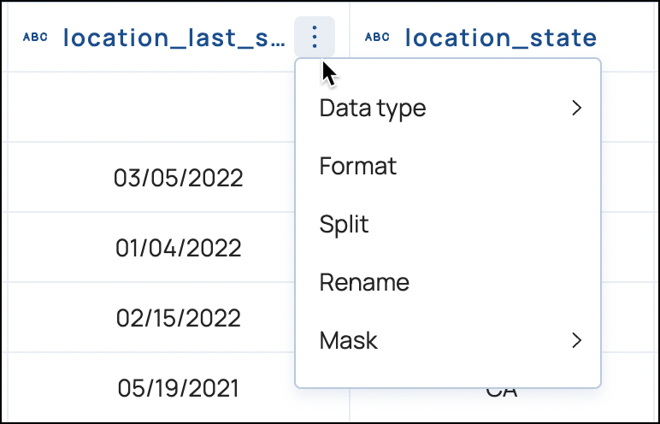Pick Rename in the column menu
This screenshot has width=660, height=424.
(x=364, y=282)
